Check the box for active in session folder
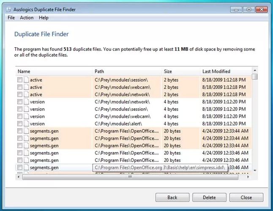This screenshot has height=211, width=273. point(20,80)
